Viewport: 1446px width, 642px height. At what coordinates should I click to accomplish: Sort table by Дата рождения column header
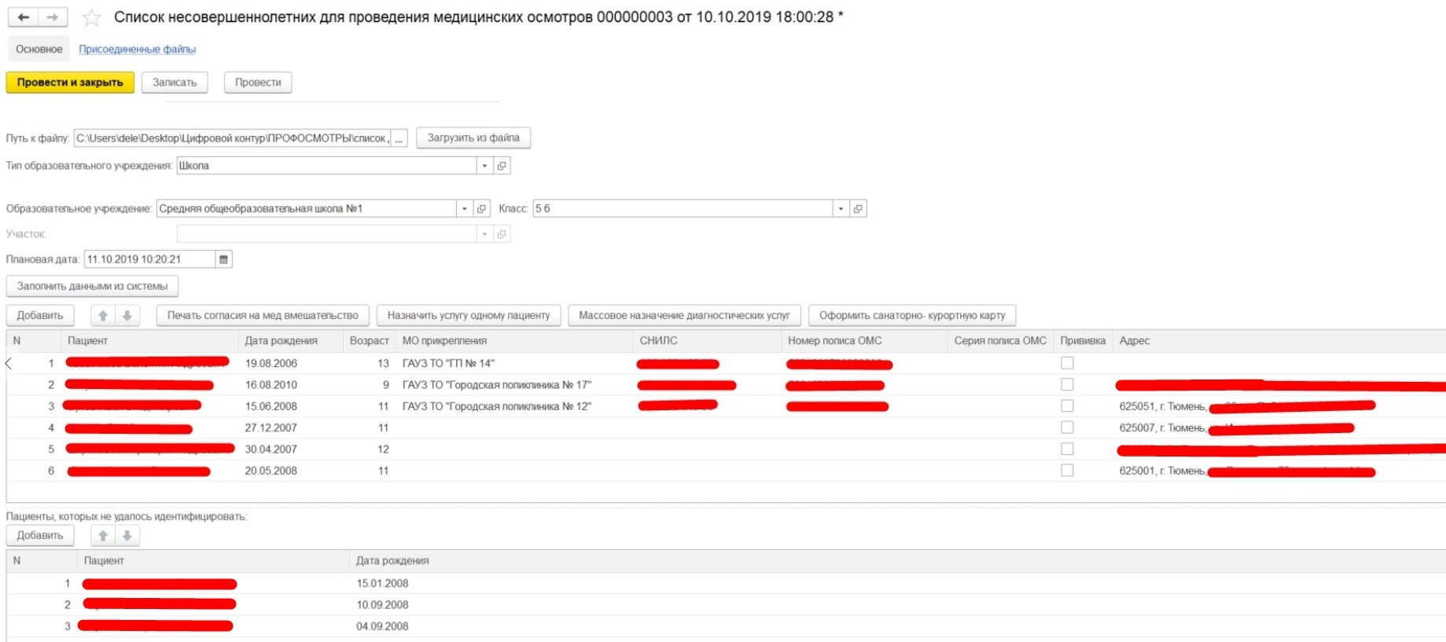pos(281,341)
